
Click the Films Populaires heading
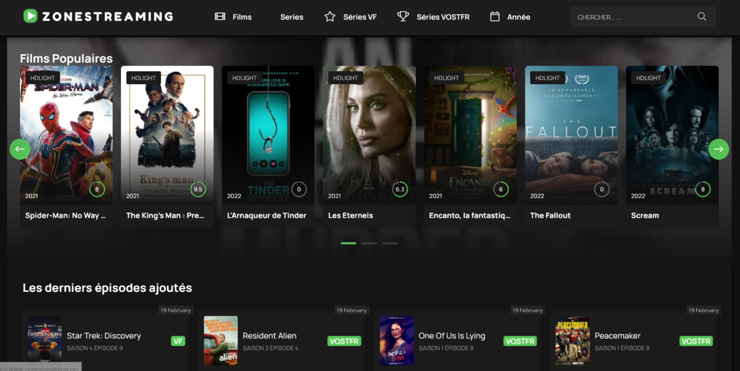[66, 58]
